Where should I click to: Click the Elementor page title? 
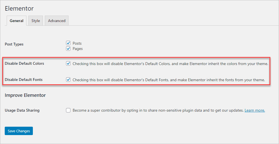click(x=19, y=8)
